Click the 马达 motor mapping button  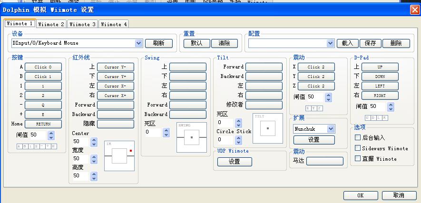click(x=325, y=161)
